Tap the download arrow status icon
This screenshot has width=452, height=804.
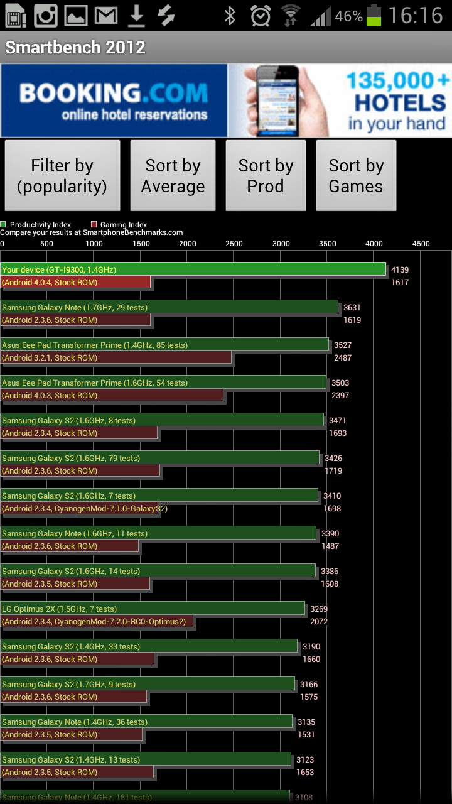click(x=136, y=16)
